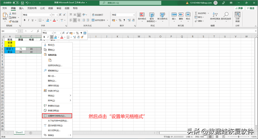Image resolution: width=258 pixels, height=139 pixels.
Task: Expand the Sort submenu arrow in context menu
Action: [x=70, y=101]
